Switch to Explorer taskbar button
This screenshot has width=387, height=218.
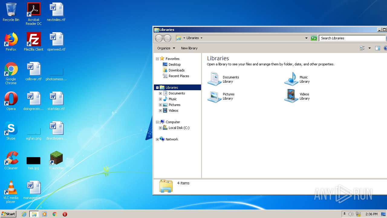point(34,214)
